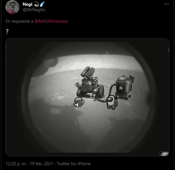Open the display name Negi
Image resolution: width=175 pixels, height=170 pixels.
pos(28,4)
